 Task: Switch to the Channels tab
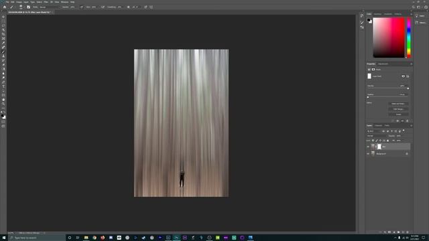(378, 125)
